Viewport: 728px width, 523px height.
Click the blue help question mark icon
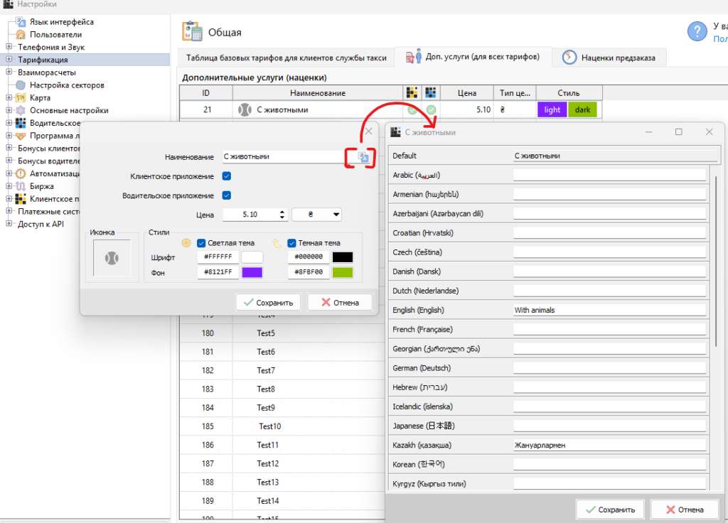click(697, 31)
